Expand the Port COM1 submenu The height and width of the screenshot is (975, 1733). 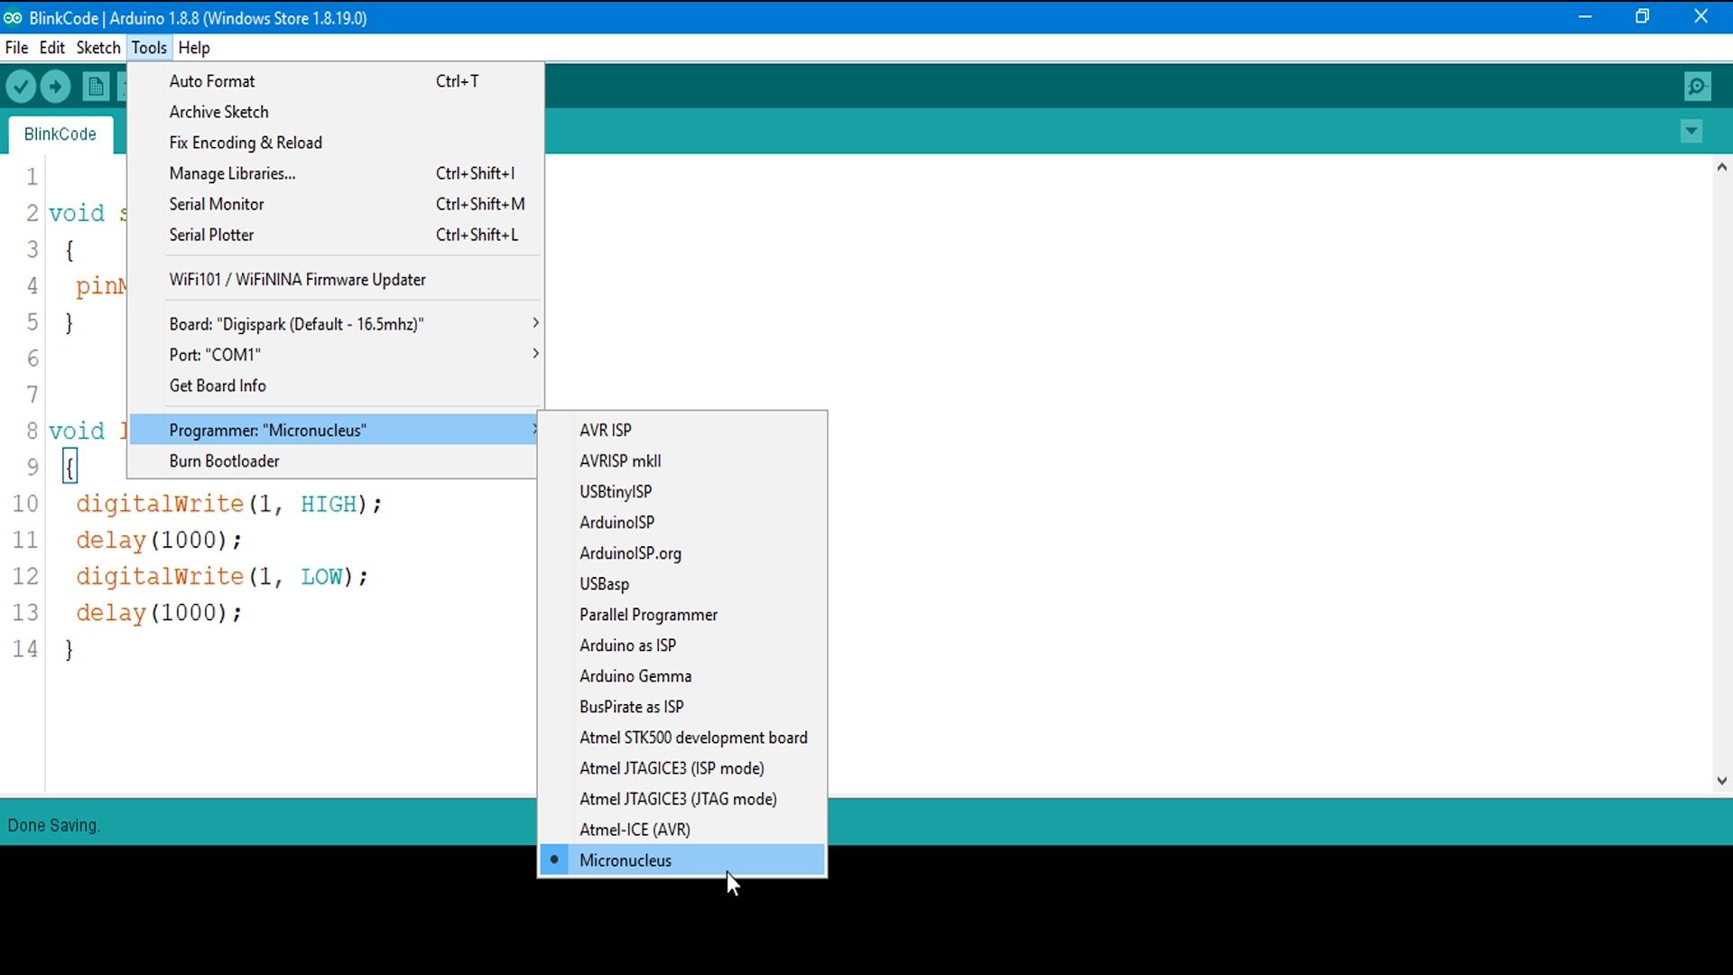coord(215,355)
